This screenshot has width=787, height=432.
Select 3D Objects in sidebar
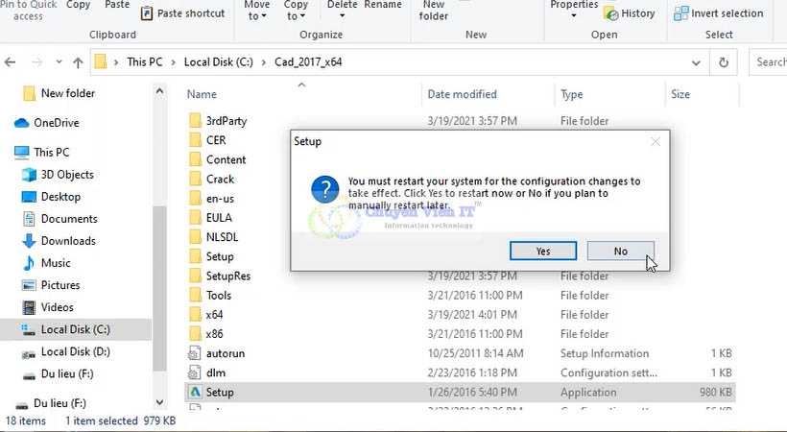pyautogui.click(x=67, y=175)
